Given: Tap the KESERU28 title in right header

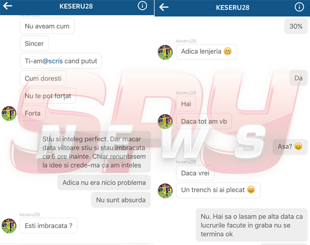Looking at the screenshot, I should 232,8.
